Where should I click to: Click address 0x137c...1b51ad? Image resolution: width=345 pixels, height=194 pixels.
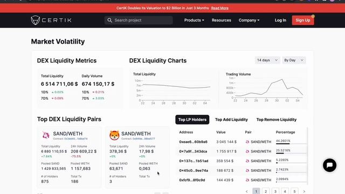194,161
